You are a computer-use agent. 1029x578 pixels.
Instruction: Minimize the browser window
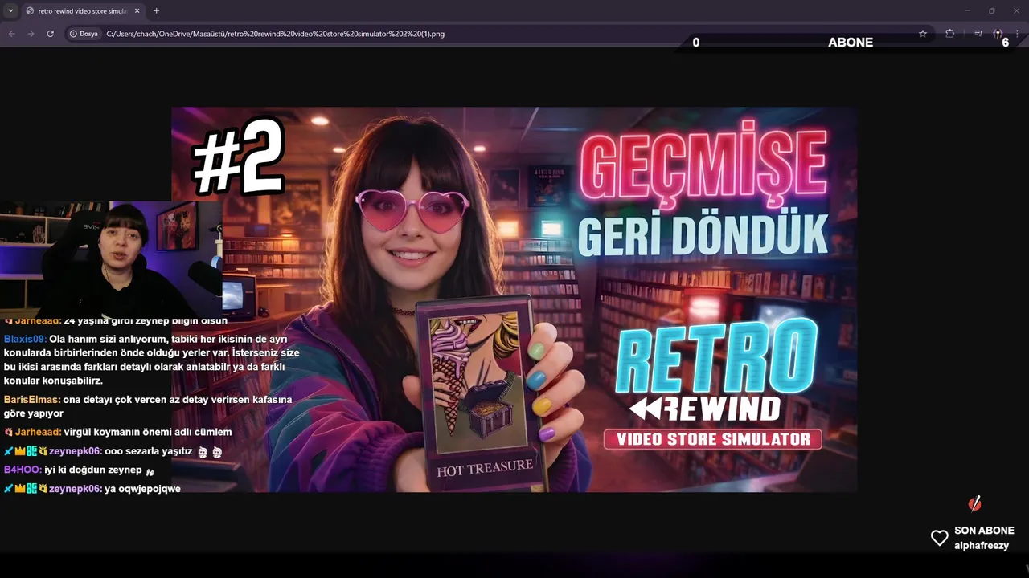(967, 10)
